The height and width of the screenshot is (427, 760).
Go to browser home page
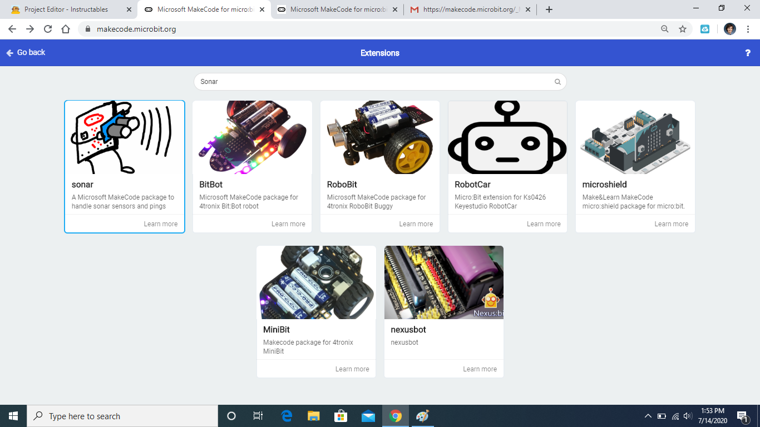tap(66, 29)
